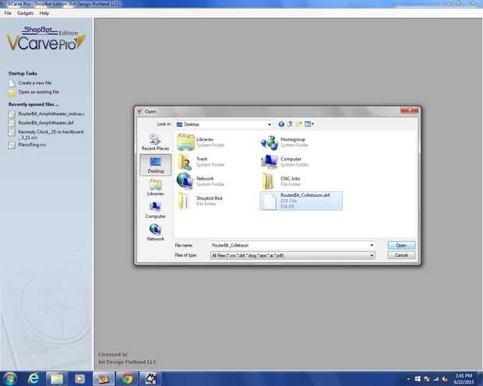The height and width of the screenshot is (386, 483).
Task: Click the taskbar clock showing 6/22/2015
Action: coord(464,379)
